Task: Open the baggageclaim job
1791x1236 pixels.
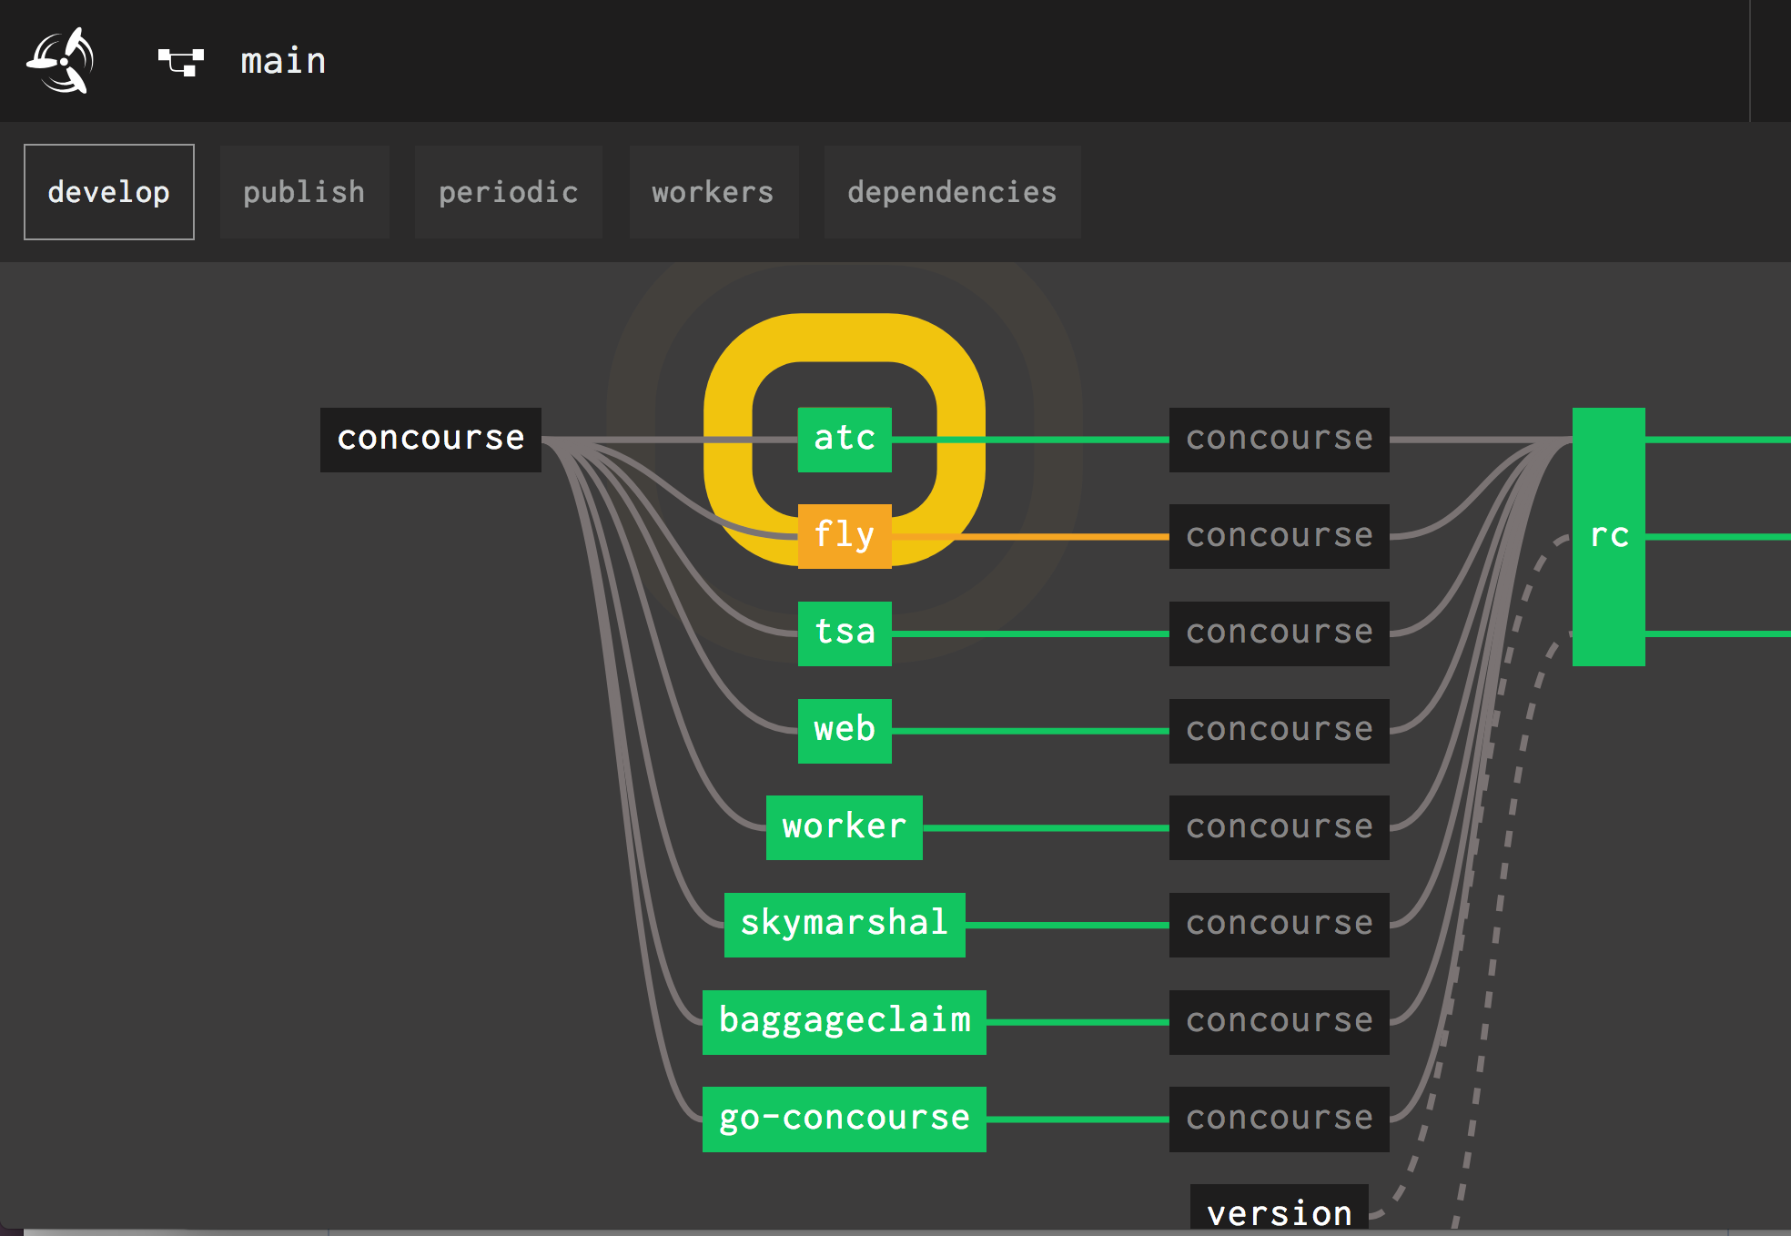Action: (845, 1022)
